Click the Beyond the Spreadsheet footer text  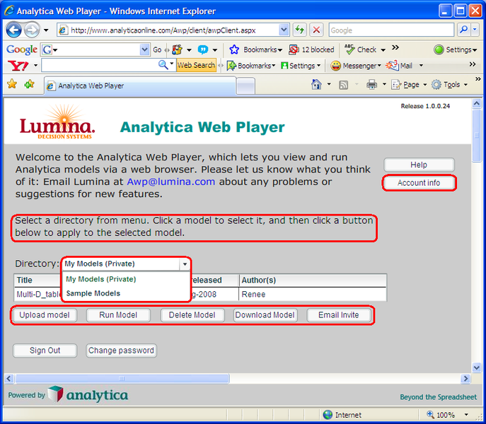(438, 397)
